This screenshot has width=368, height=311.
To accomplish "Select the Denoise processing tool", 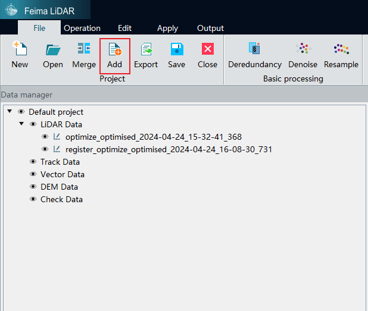I will click(x=302, y=50).
